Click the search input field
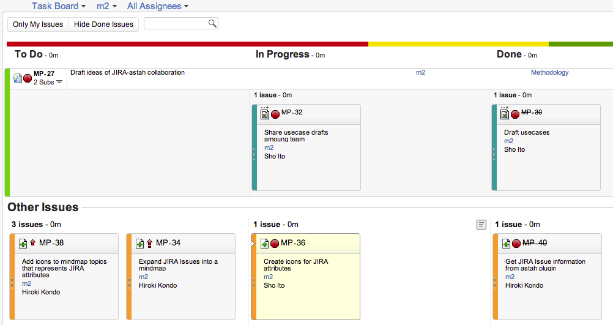Screen dimensions: 613x325 [176, 23]
